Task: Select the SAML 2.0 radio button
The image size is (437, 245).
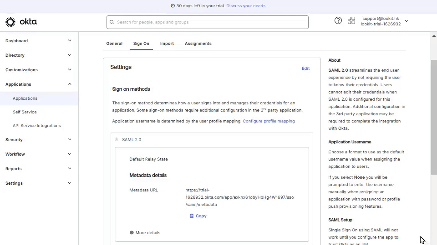Action: point(117,139)
